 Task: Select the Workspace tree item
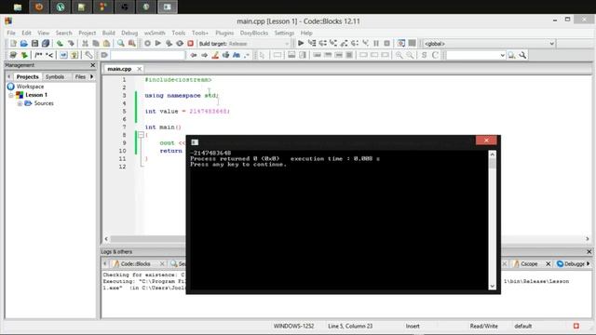(30, 87)
